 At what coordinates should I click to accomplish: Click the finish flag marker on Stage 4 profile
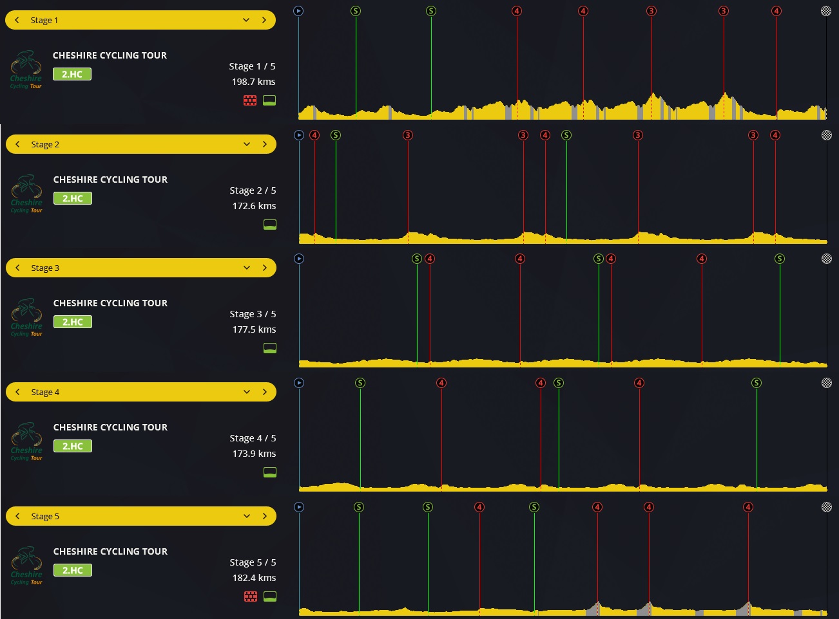coord(827,383)
